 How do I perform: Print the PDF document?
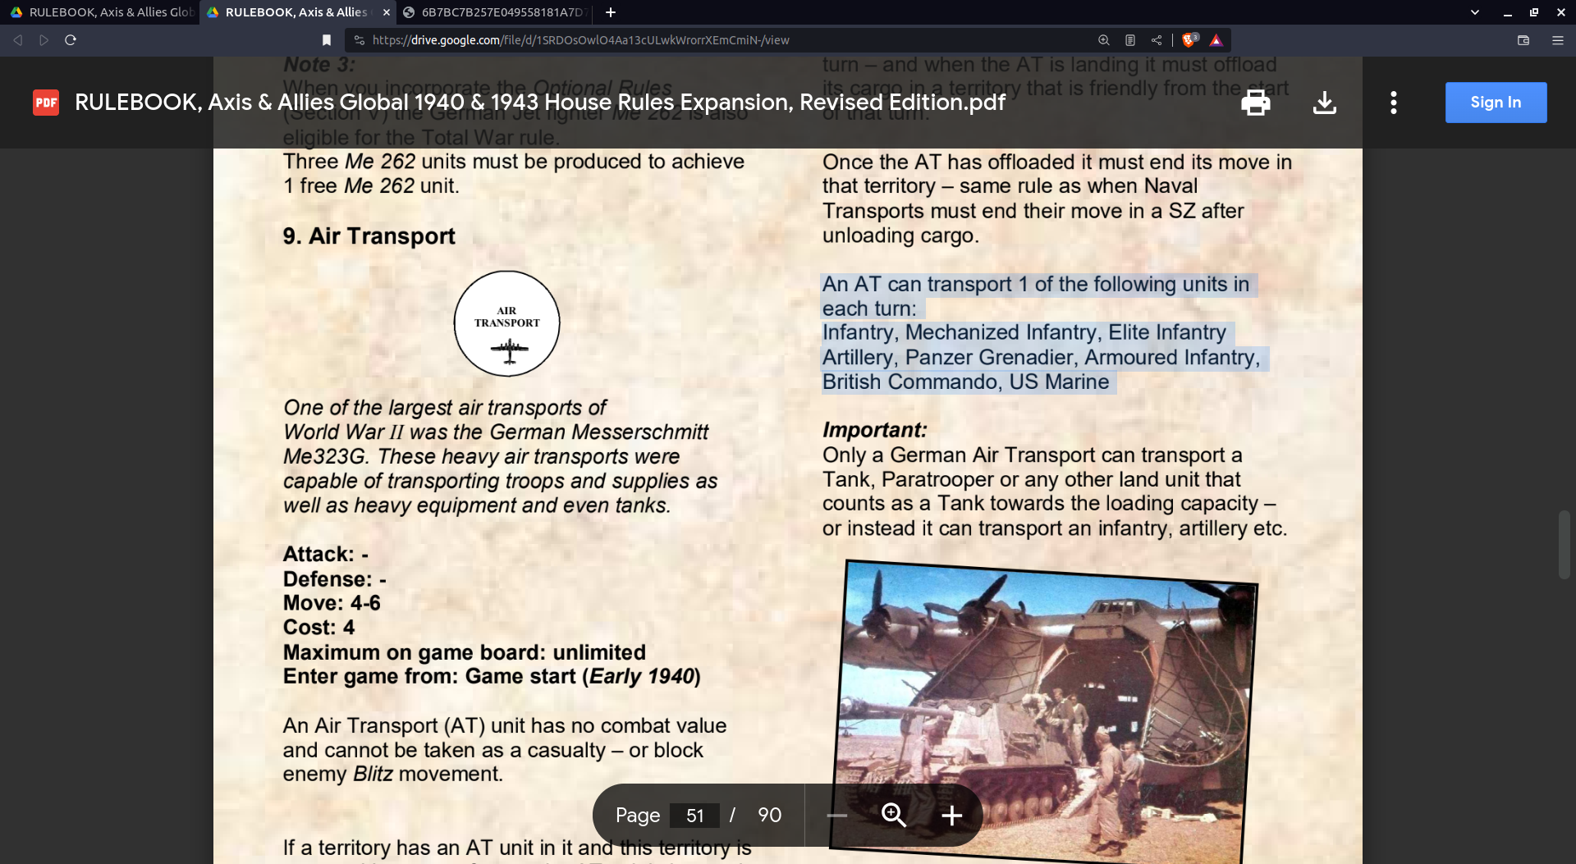point(1255,103)
